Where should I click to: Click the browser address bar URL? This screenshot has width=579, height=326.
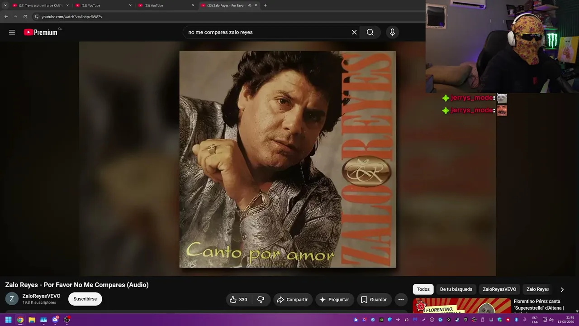pyautogui.click(x=71, y=17)
